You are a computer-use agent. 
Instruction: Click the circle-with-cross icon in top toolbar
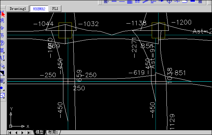(x=169, y=1)
